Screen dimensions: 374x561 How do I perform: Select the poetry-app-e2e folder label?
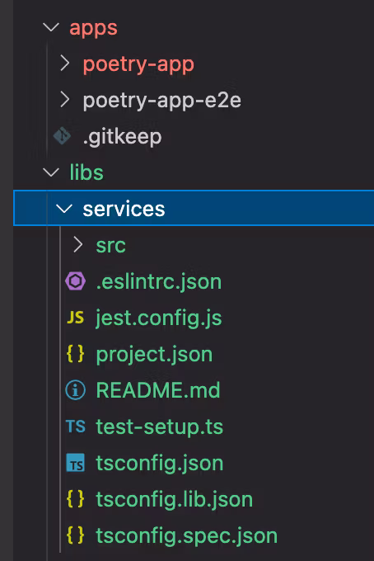pos(161,100)
